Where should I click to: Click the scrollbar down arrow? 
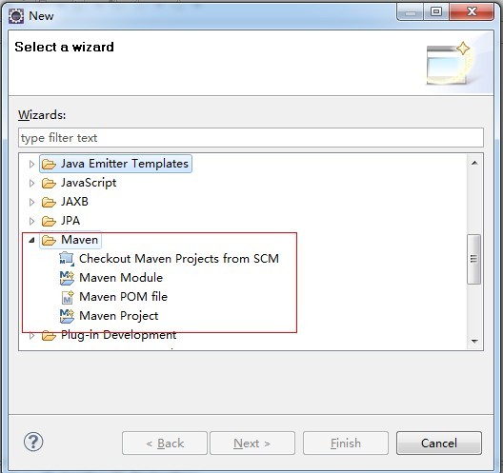coord(474,341)
